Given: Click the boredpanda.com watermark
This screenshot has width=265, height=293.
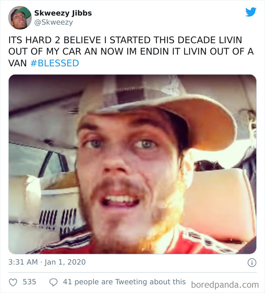Looking at the screenshot, I should [x=225, y=285].
